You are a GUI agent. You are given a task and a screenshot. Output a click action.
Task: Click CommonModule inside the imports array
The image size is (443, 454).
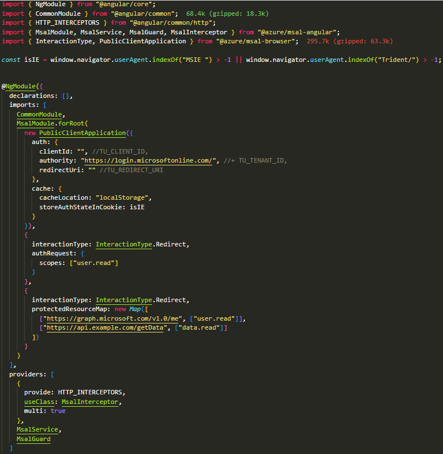[x=39, y=114]
